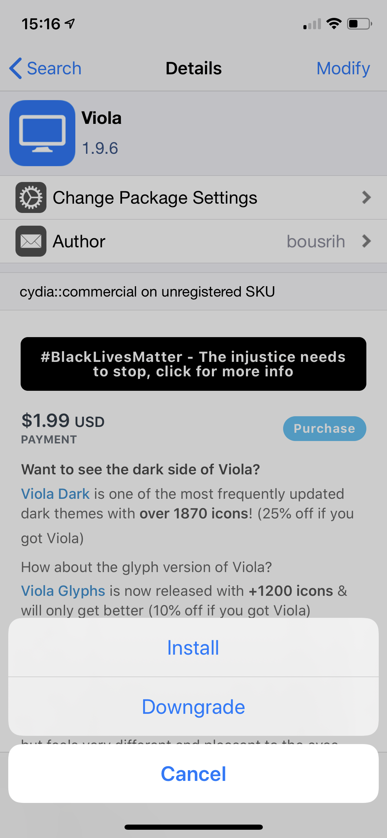Tap the battery status icon
Screen dimensions: 387x838
tap(359, 24)
